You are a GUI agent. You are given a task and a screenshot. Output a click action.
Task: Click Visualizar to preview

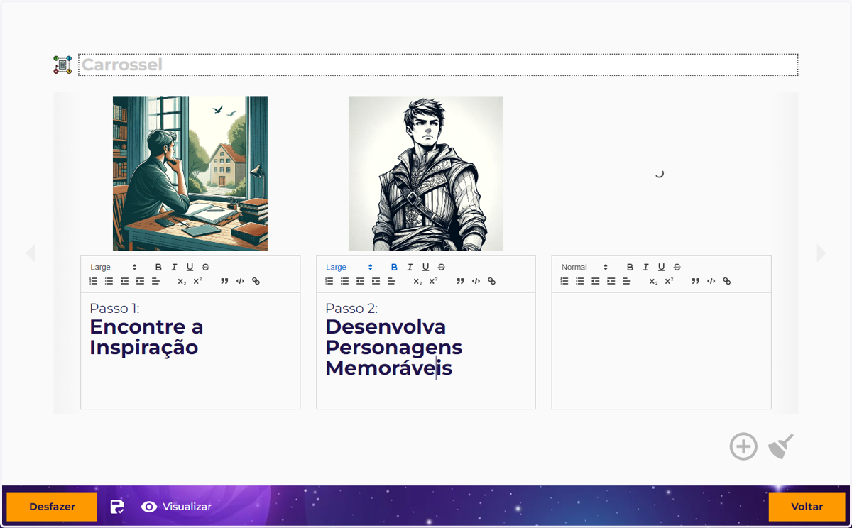point(176,507)
